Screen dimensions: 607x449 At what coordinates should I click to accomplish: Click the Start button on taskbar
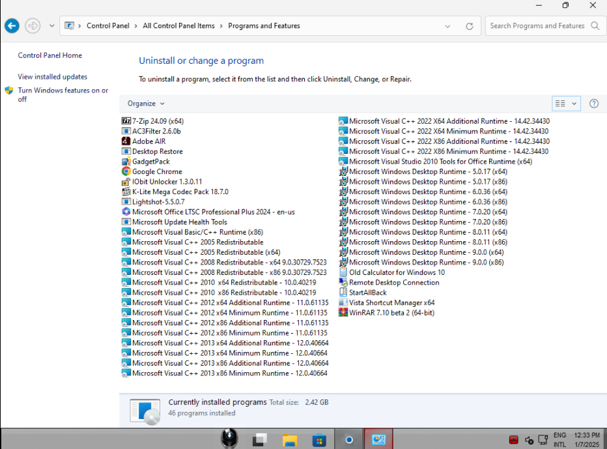point(229,439)
